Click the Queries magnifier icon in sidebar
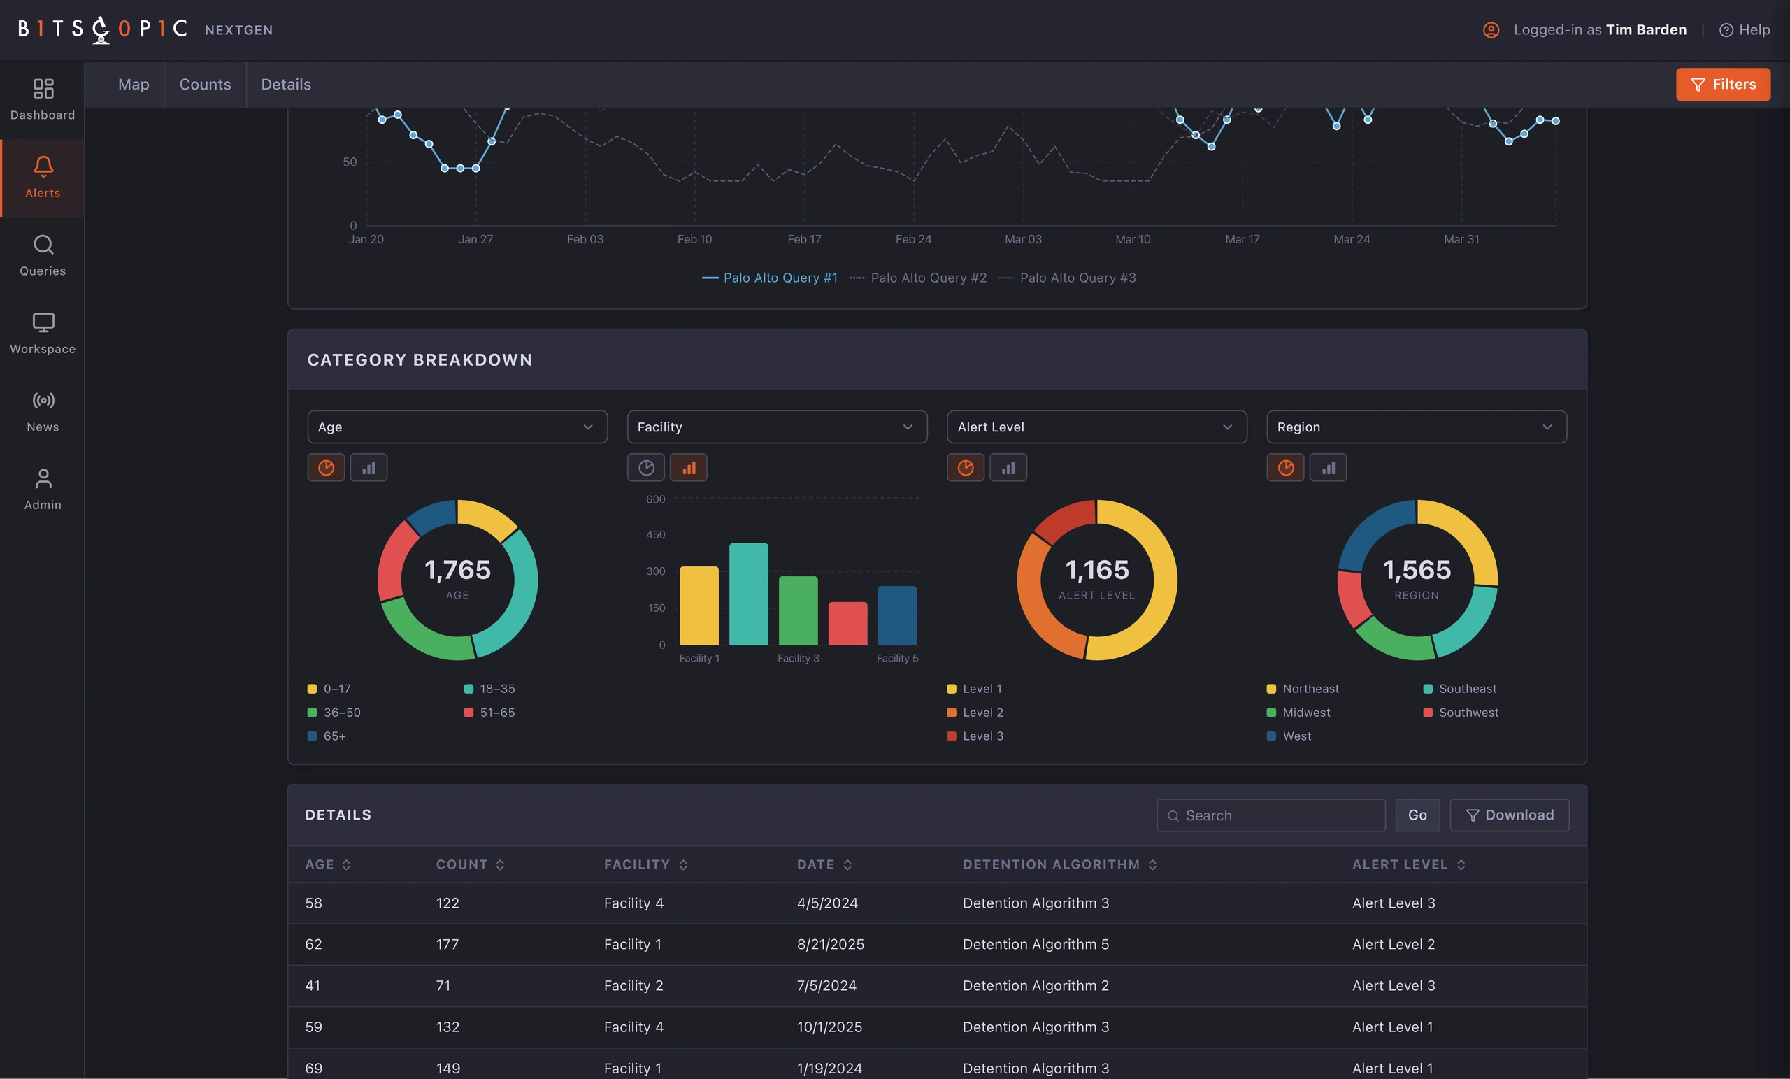The width and height of the screenshot is (1790, 1079). (43, 245)
